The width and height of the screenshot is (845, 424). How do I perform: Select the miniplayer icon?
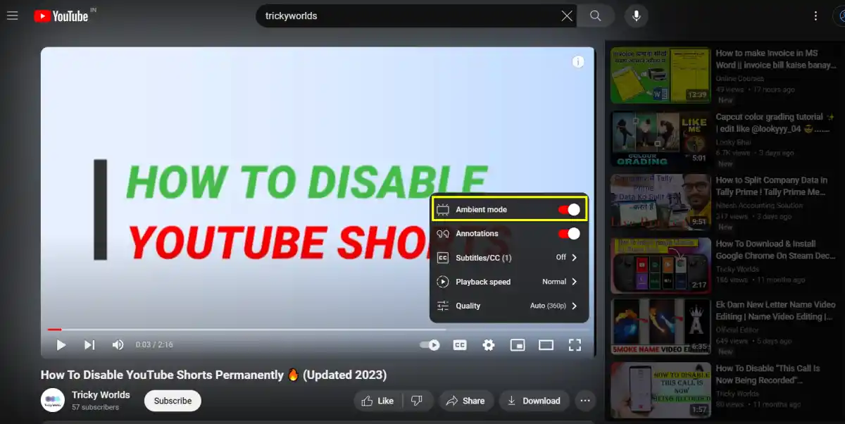click(x=518, y=344)
